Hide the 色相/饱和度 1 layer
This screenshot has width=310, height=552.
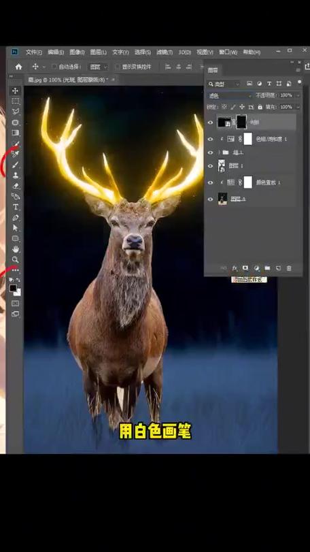coord(210,139)
